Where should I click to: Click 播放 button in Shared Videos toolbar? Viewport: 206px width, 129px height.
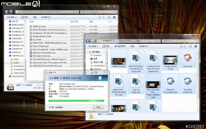[25, 17]
